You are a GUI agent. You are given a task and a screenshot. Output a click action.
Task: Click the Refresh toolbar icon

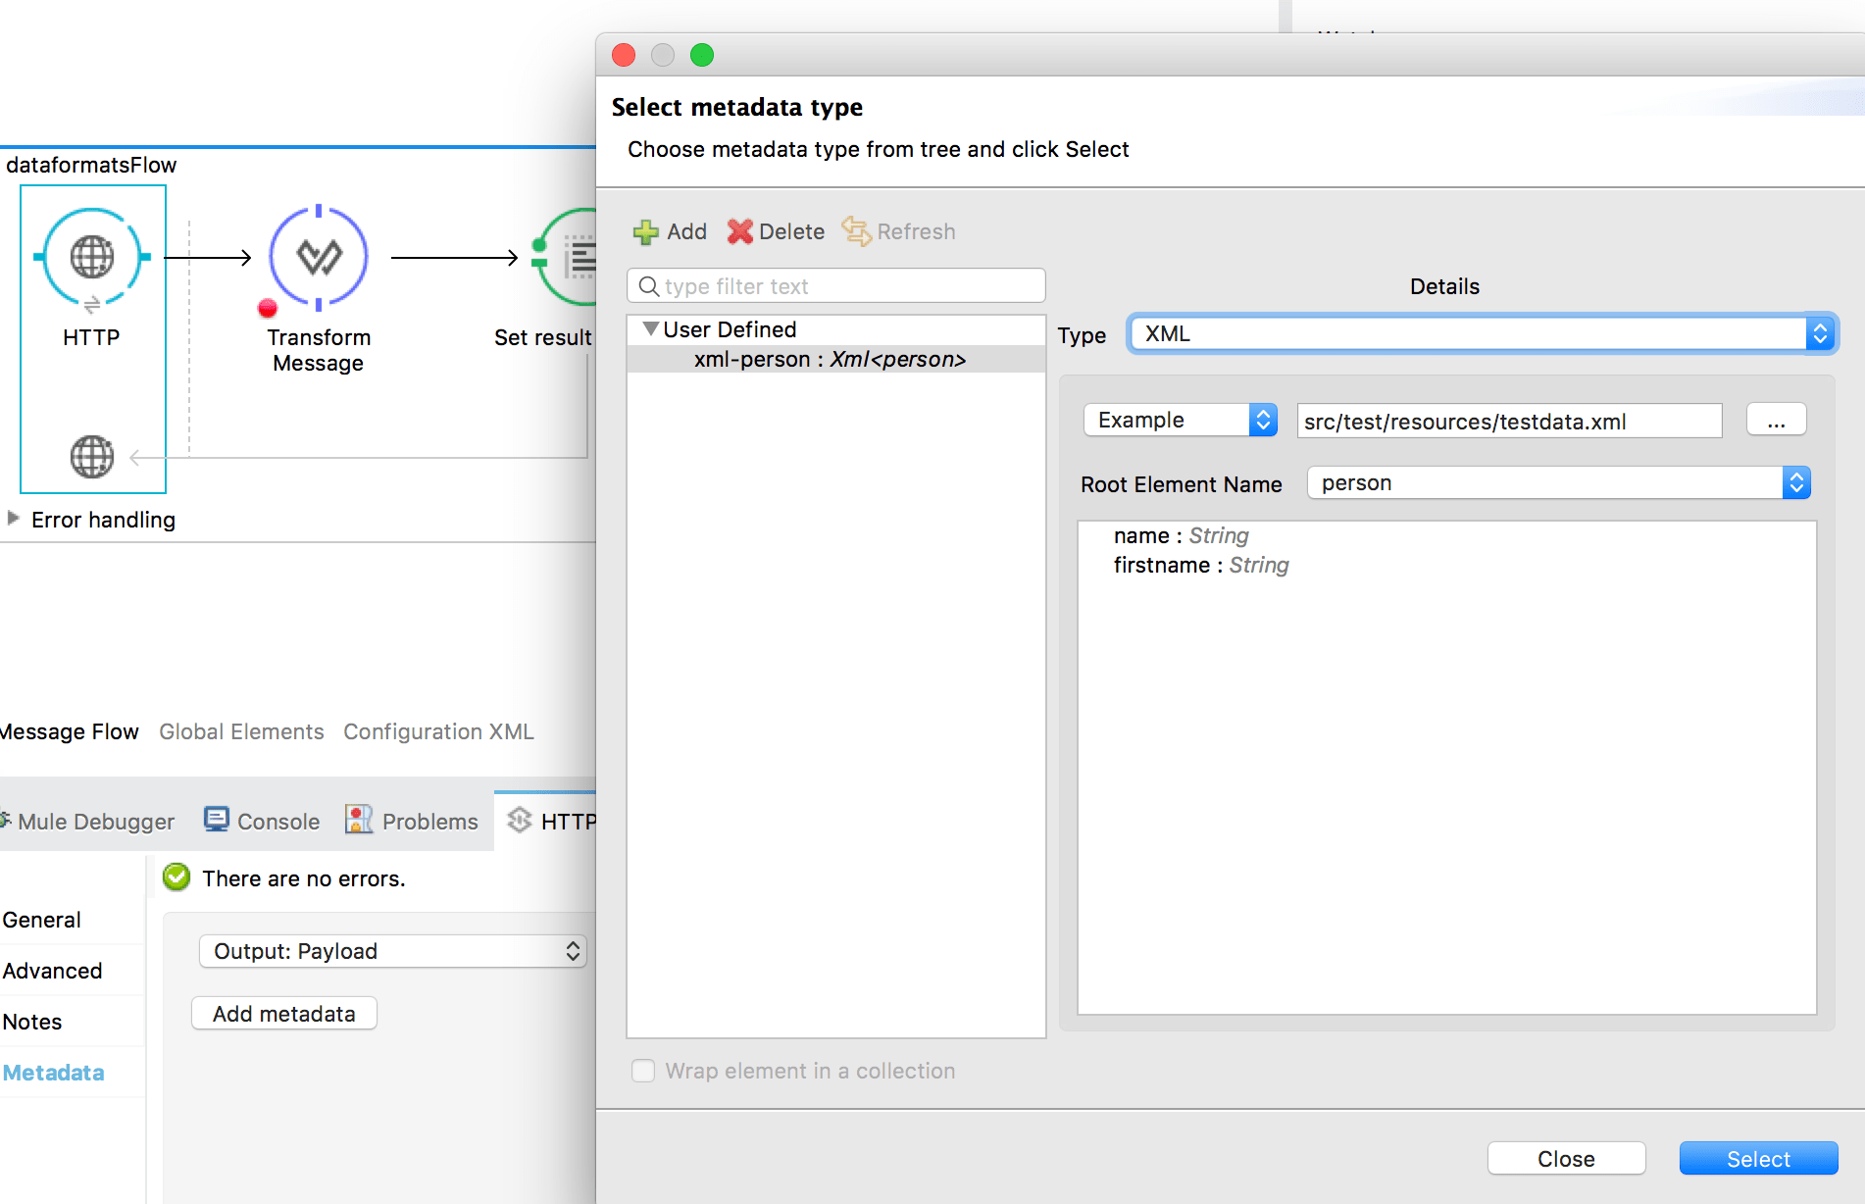point(856,232)
